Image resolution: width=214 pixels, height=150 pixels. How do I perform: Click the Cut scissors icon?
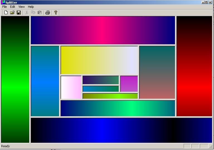coord(27,13)
